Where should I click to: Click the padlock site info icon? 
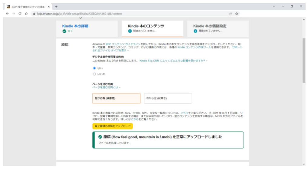point(34,14)
